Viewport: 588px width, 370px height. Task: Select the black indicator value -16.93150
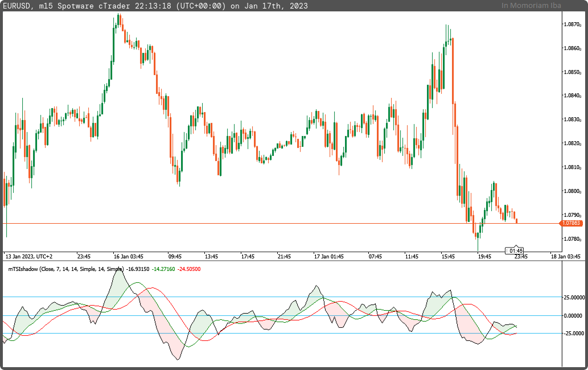point(138,269)
